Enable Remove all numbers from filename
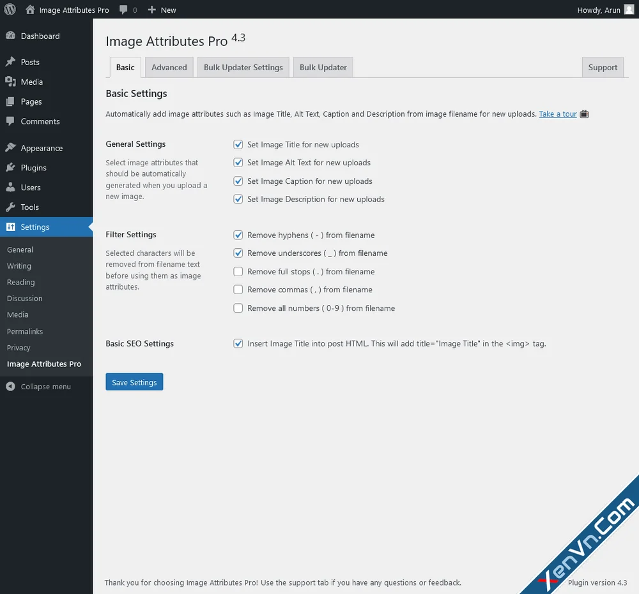639x594 pixels. [238, 308]
